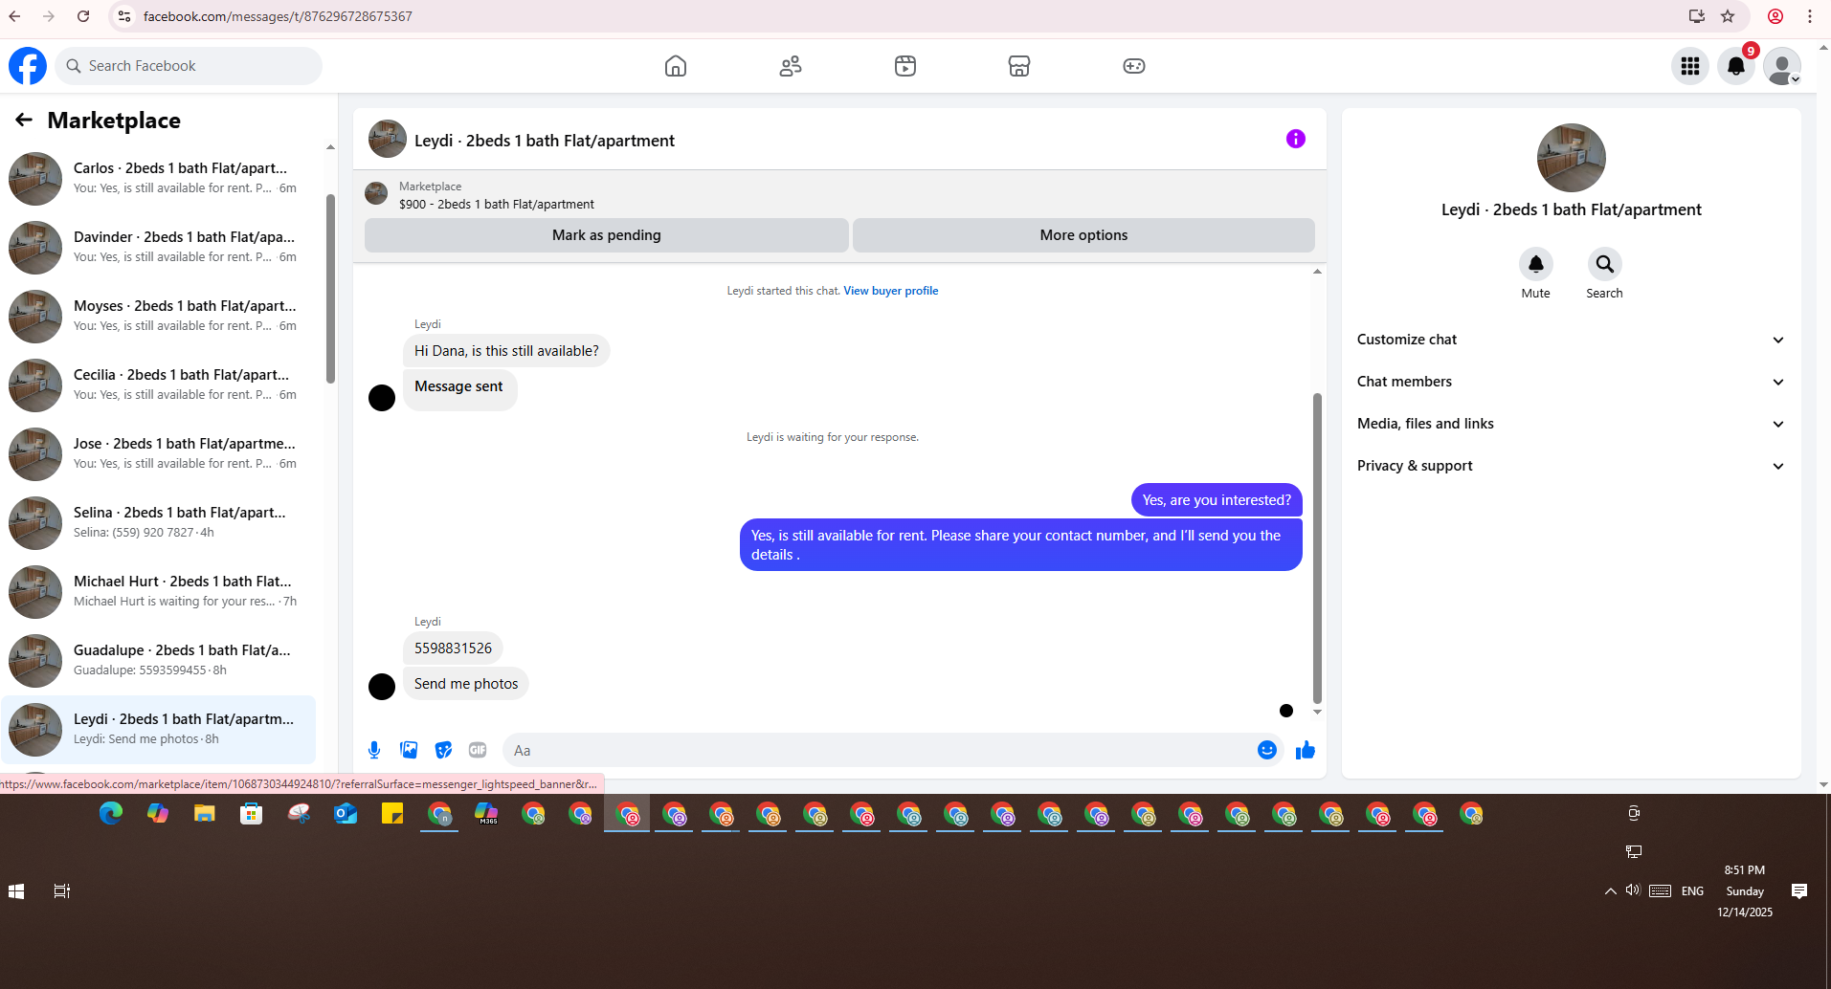This screenshot has height=989, width=1831.
Task: Click the Mark as pending button
Action: (607, 235)
